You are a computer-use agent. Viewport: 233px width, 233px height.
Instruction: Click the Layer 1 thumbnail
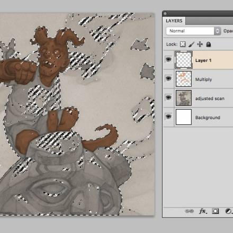pos(184,60)
